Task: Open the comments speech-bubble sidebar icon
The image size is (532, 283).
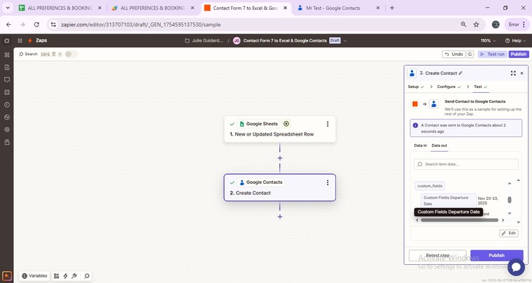Action: pos(7,80)
